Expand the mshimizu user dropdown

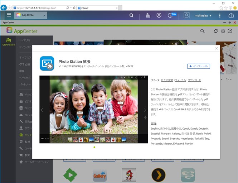click(203, 16)
